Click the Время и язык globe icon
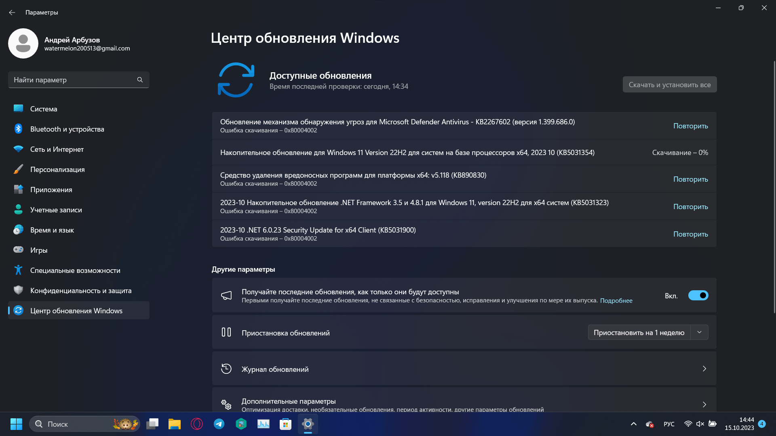This screenshot has height=436, width=776. [x=18, y=230]
